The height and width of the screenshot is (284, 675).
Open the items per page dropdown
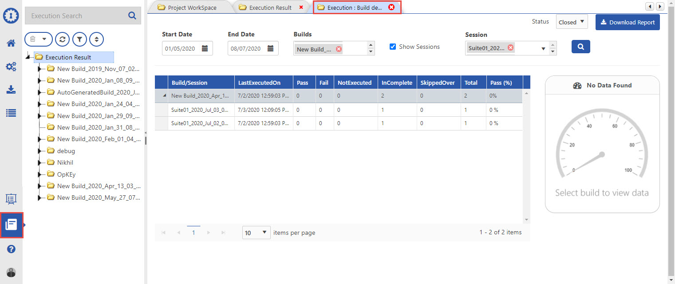coord(256,233)
